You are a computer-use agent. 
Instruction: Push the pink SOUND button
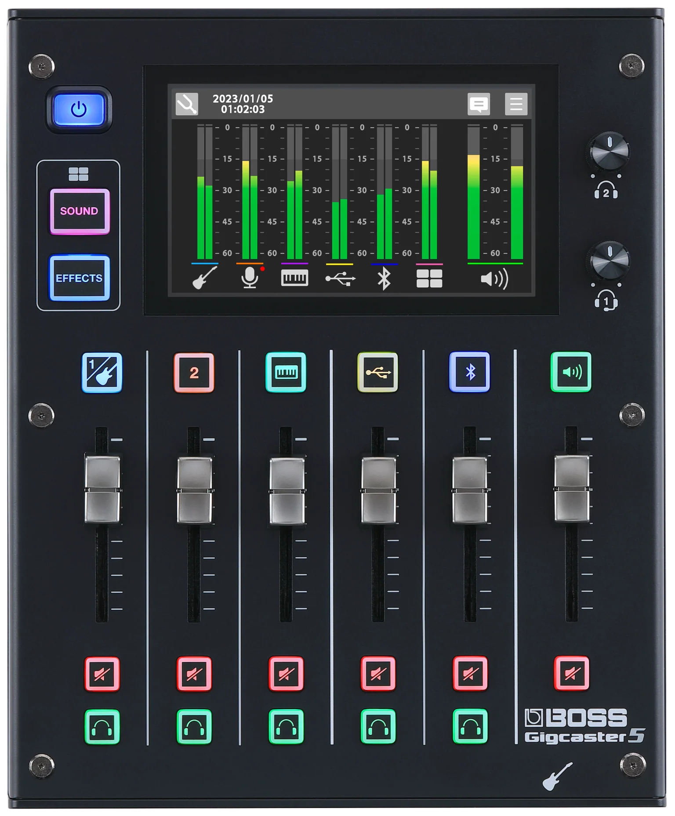point(80,211)
